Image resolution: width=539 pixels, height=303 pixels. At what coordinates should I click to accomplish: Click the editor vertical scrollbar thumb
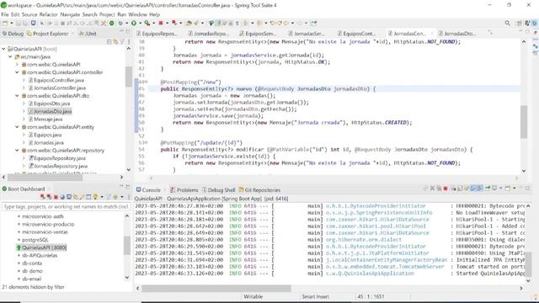tap(524, 122)
